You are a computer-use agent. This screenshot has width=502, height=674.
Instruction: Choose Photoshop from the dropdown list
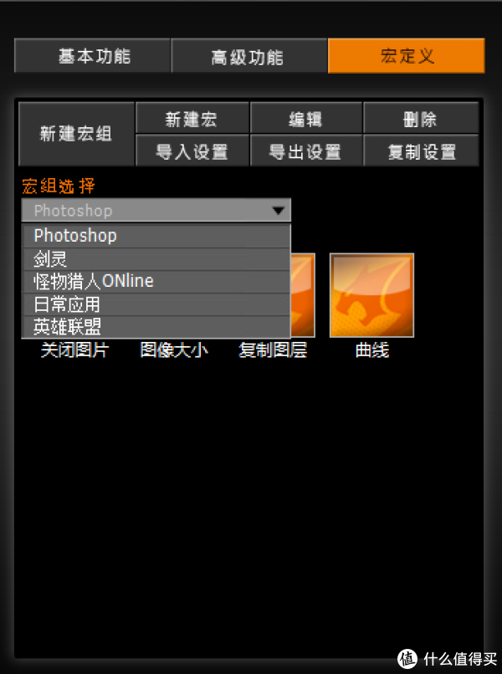156,236
